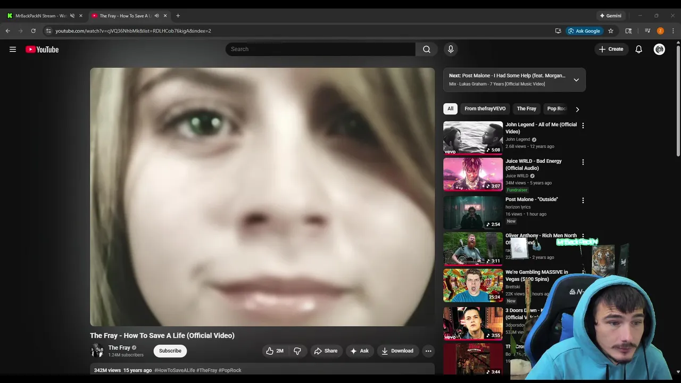This screenshot has width=681, height=383.
Task: Dislike the video with thumbs down
Action: pos(297,351)
